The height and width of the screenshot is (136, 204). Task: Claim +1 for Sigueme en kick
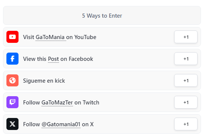[186, 80]
